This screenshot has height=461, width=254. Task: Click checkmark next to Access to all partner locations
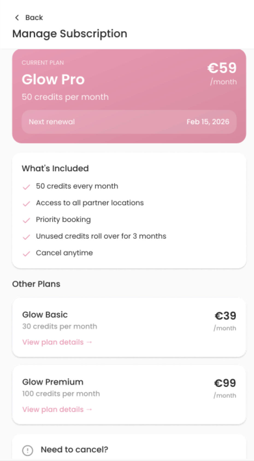tap(26, 204)
